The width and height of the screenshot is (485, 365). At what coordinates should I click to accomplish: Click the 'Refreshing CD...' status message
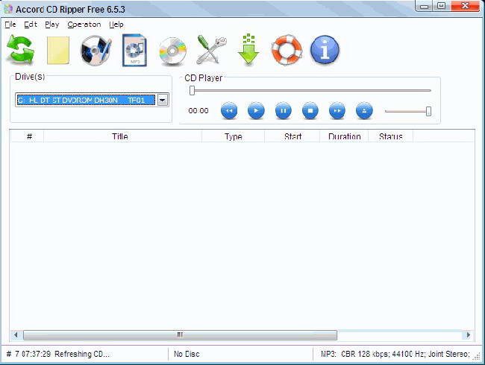tap(82, 354)
